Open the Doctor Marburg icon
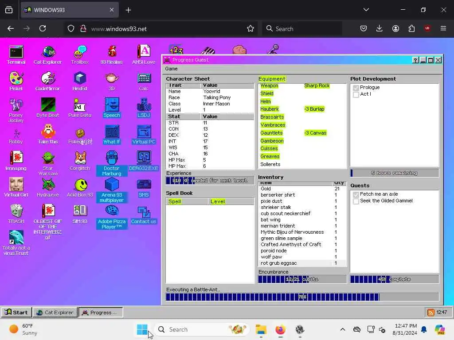 112,163
